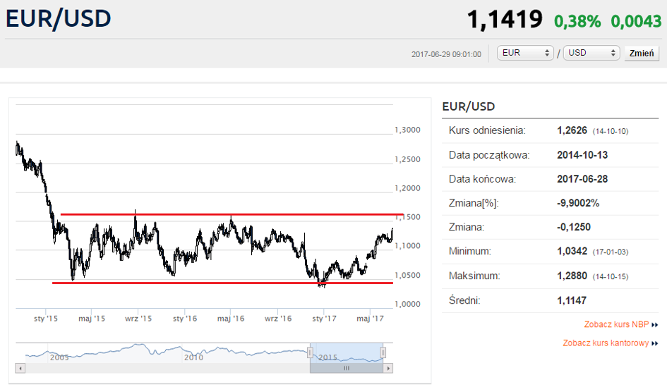Click the EUR/USD side panel title
Image resolution: width=667 pixels, height=387 pixels.
point(469,106)
